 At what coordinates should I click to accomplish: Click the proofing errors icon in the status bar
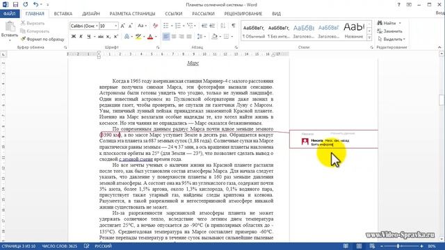[x=86, y=247]
